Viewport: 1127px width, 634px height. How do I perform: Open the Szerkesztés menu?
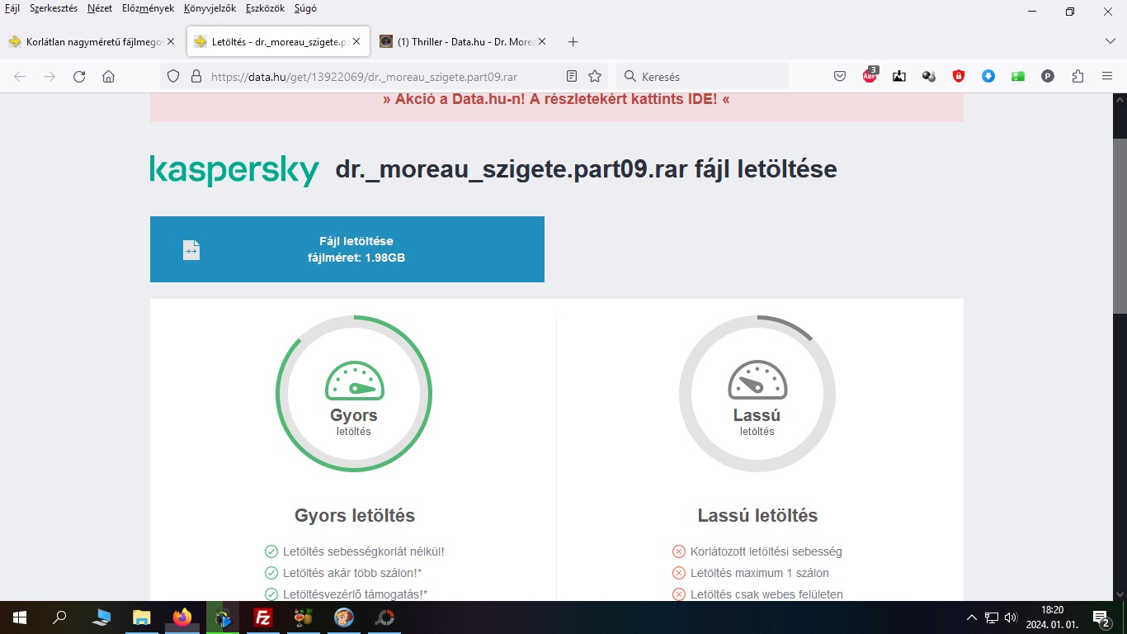pos(54,8)
